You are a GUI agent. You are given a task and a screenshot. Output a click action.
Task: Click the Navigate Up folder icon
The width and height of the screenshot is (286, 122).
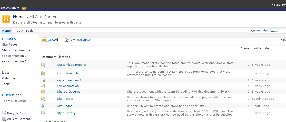pos(24,8)
